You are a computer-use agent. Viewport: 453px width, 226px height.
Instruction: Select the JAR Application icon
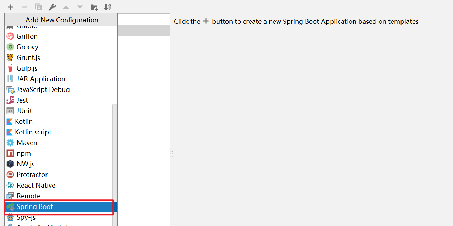coord(10,79)
